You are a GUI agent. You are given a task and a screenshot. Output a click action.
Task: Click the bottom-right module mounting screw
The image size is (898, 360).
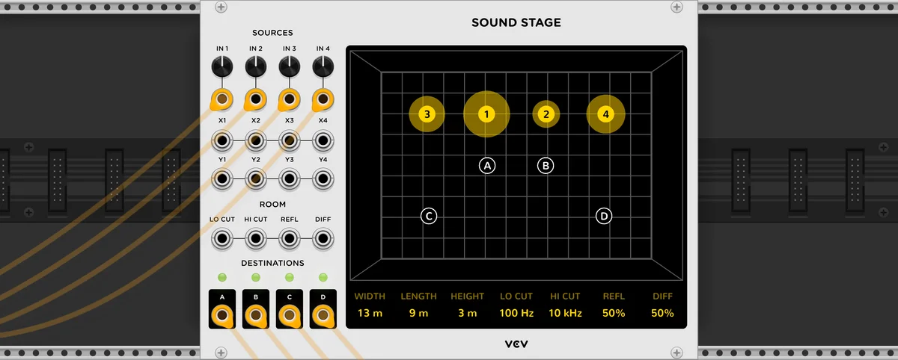[677, 353]
